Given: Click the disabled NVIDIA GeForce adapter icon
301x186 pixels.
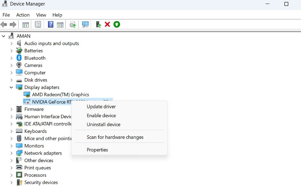Looking at the screenshot, I should click(27, 102).
